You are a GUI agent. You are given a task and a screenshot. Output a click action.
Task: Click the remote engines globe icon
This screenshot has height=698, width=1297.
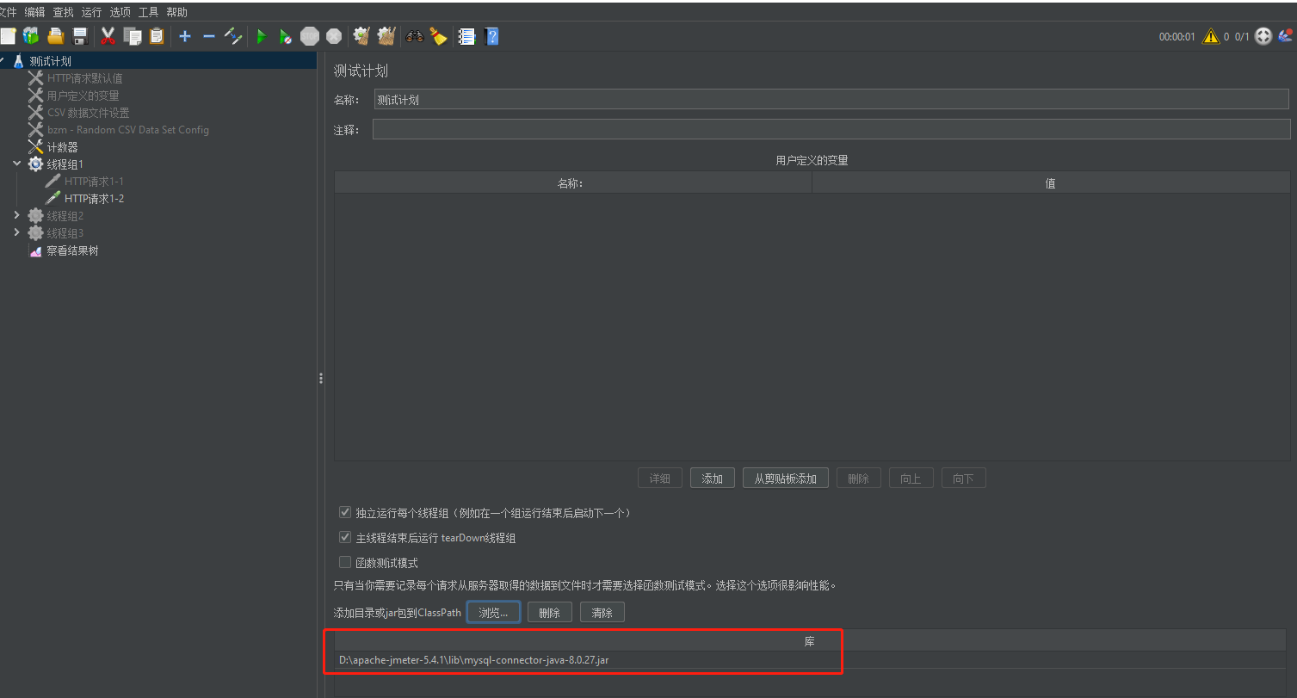click(x=1263, y=36)
